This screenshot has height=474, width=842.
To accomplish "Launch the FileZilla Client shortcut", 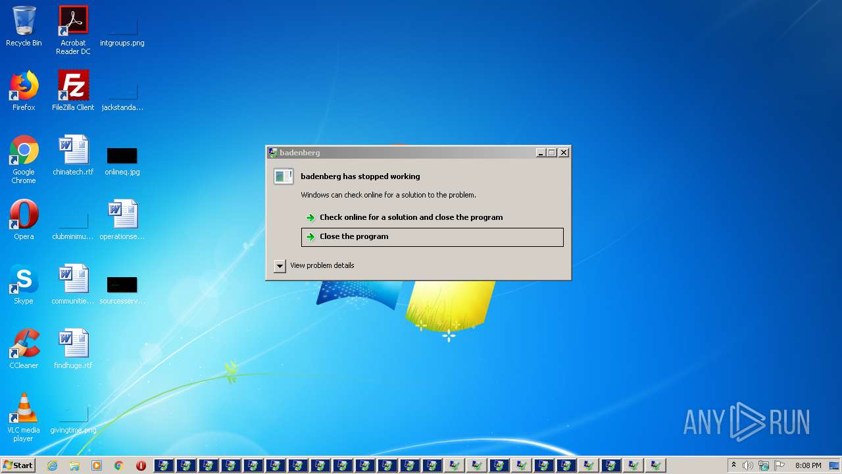I will pyautogui.click(x=73, y=92).
